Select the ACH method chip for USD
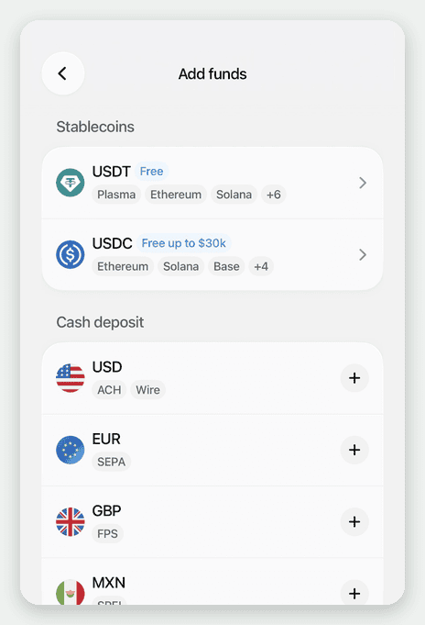The height and width of the screenshot is (625, 425). 109,390
